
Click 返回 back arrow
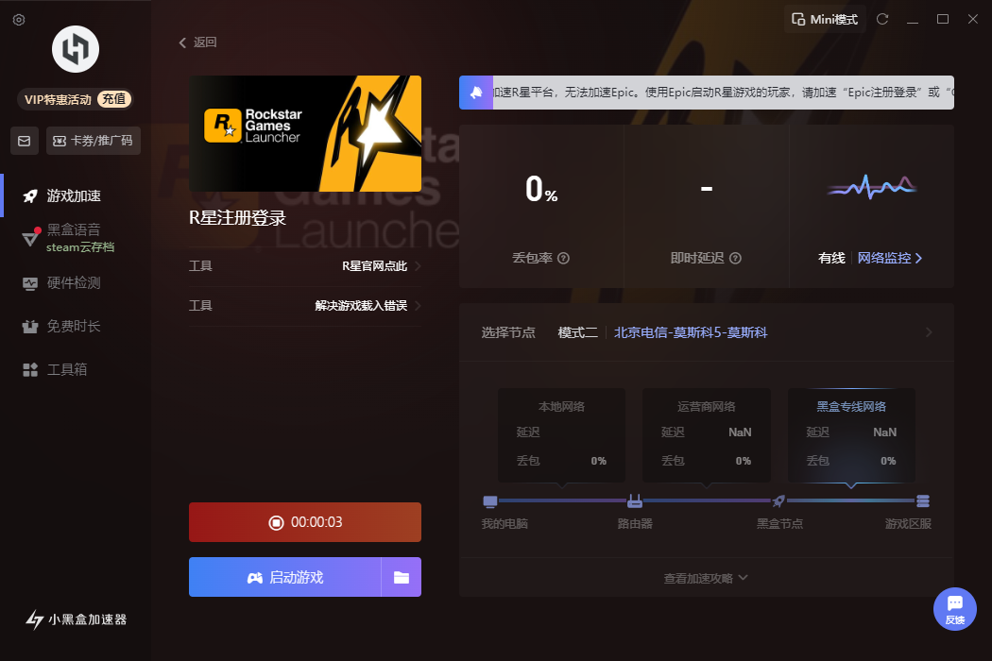click(197, 42)
